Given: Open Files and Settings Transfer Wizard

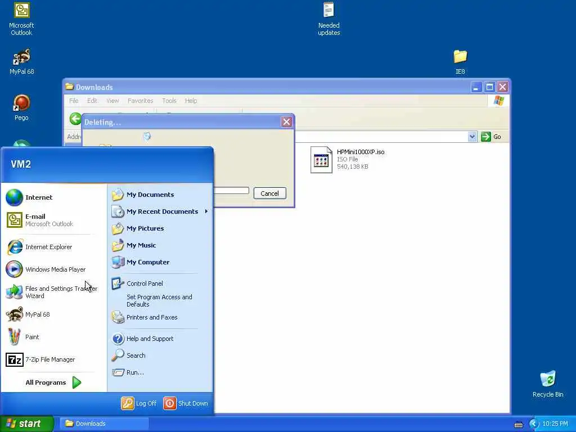Looking at the screenshot, I should (51, 292).
